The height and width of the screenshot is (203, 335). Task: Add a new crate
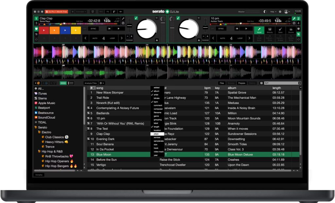(37, 83)
